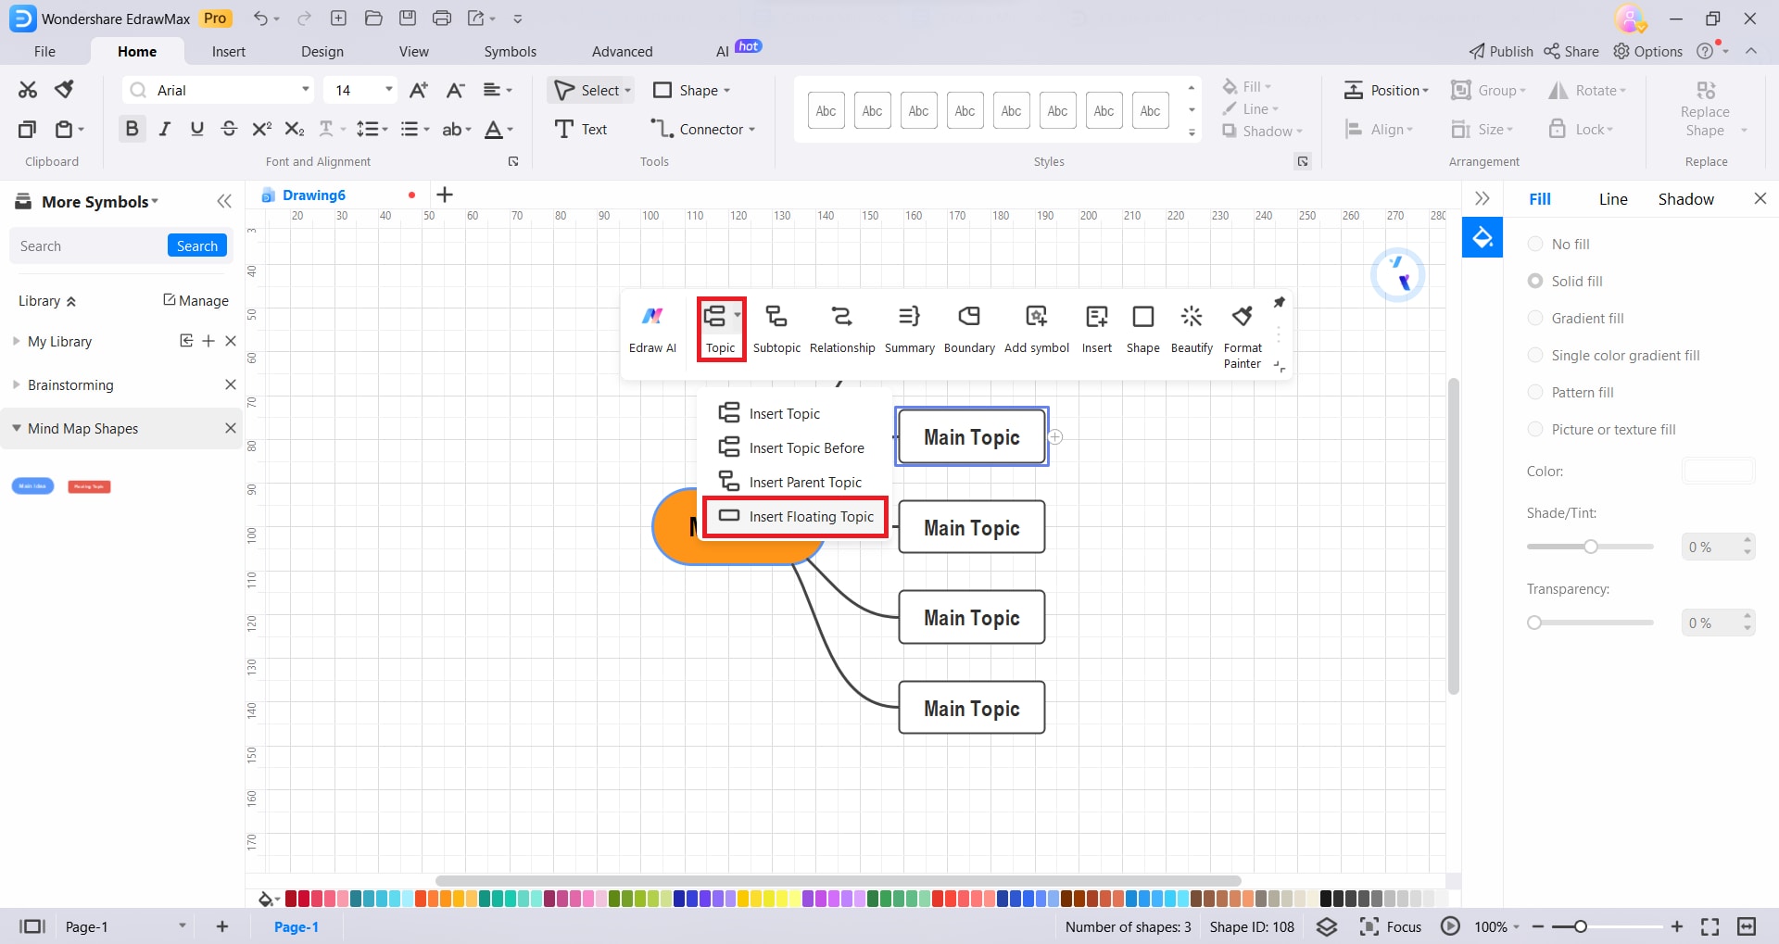Apply Underline formatting

click(196, 129)
